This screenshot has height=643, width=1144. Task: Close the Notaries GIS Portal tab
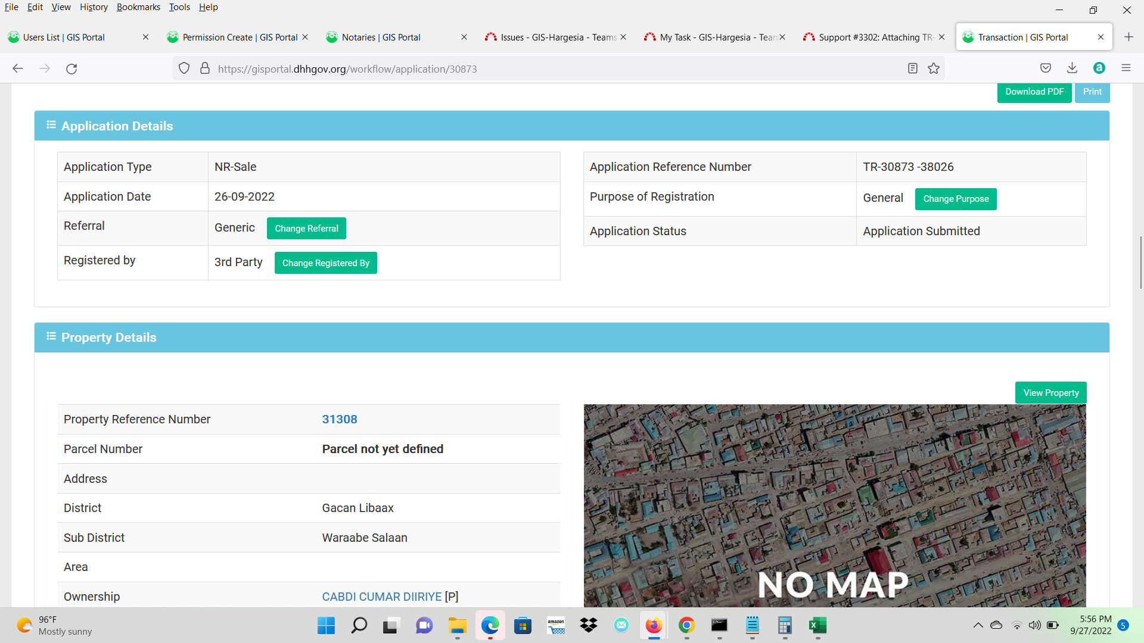pyautogui.click(x=464, y=37)
